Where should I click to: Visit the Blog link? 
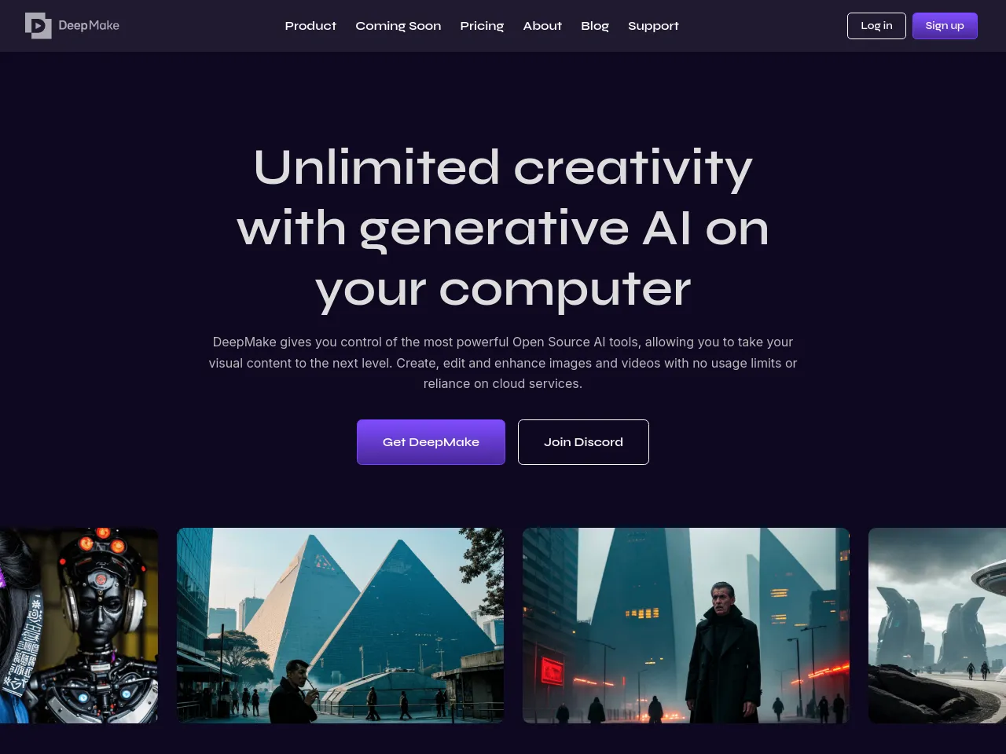pyautogui.click(x=595, y=26)
